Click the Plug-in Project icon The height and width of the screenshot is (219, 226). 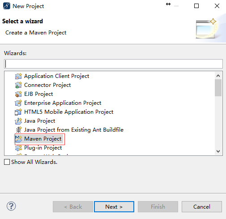coord(18,148)
